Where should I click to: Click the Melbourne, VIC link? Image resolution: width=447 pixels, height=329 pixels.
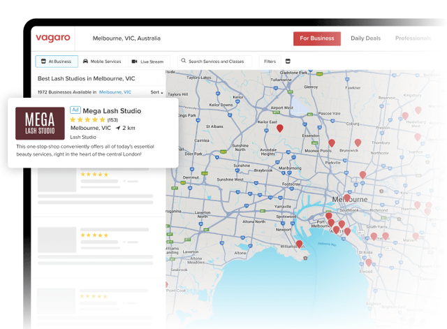115,92
